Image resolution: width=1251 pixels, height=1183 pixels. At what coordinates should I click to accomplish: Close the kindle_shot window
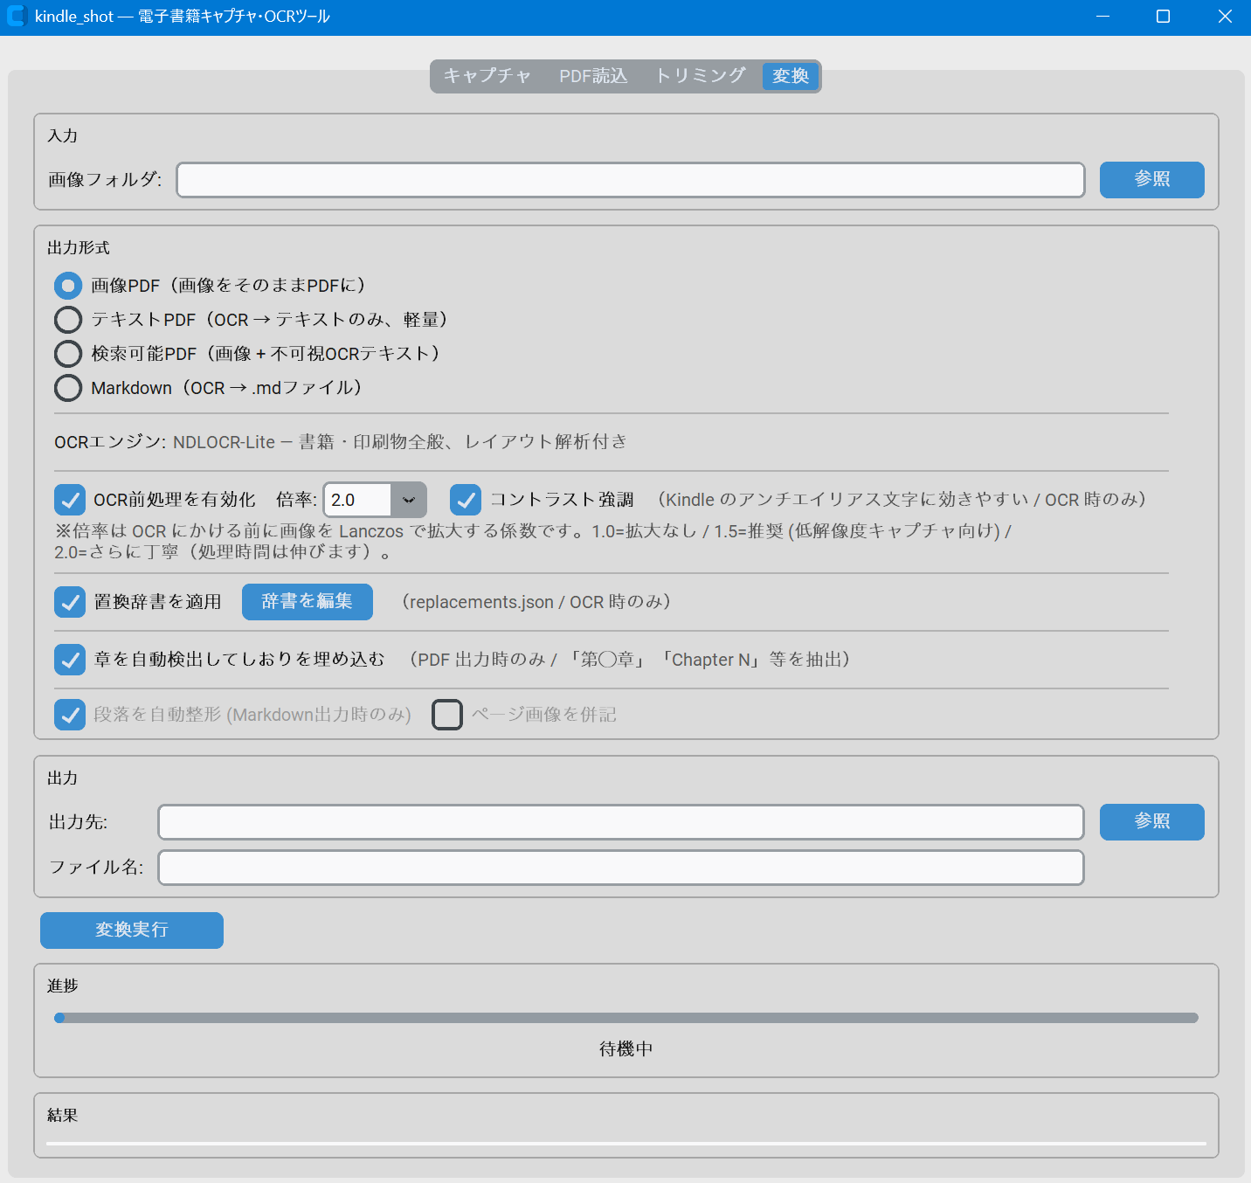tap(1224, 17)
